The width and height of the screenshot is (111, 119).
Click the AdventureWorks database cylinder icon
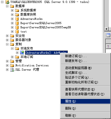tap(17, 19)
